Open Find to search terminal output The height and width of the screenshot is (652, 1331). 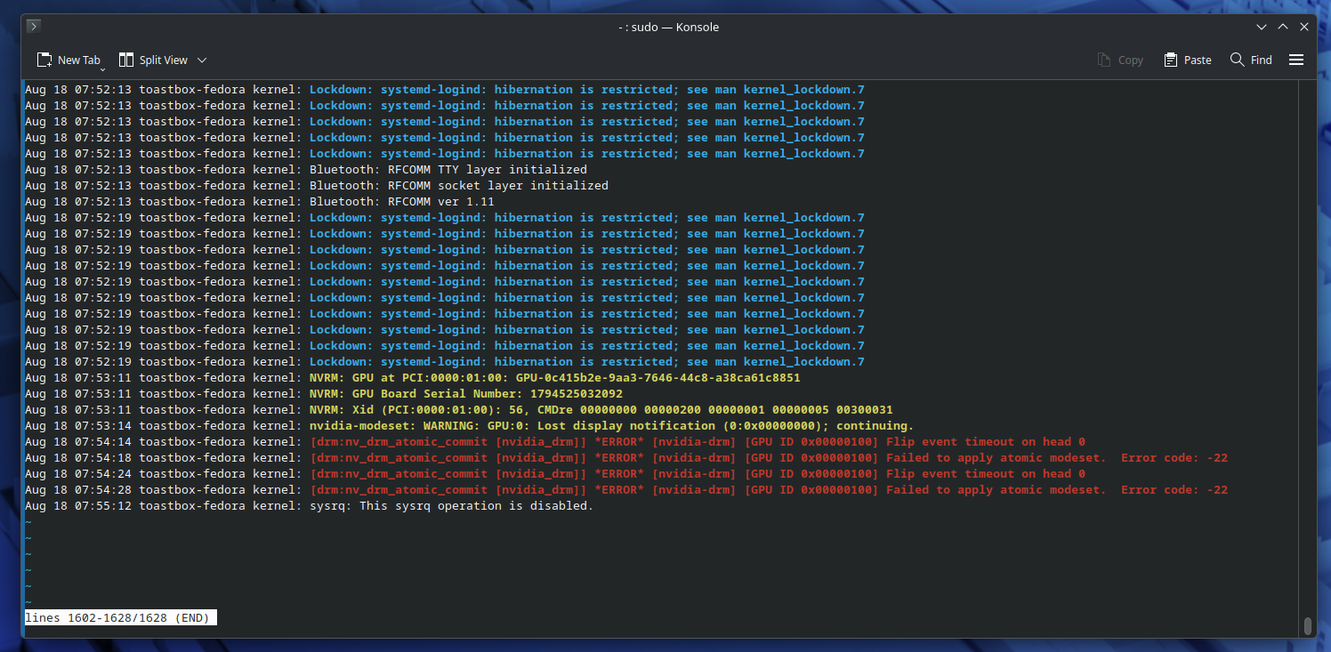[x=1251, y=60]
